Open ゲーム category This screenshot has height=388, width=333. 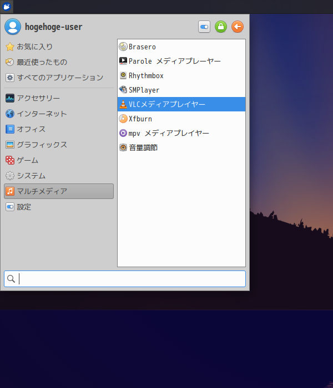59,160
